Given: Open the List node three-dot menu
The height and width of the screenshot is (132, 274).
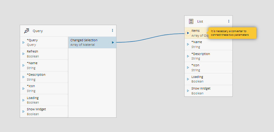Looking at the screenshot, I should point(229,21).
